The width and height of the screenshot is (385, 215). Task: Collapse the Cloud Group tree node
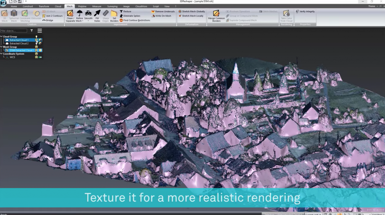[1, 36]
